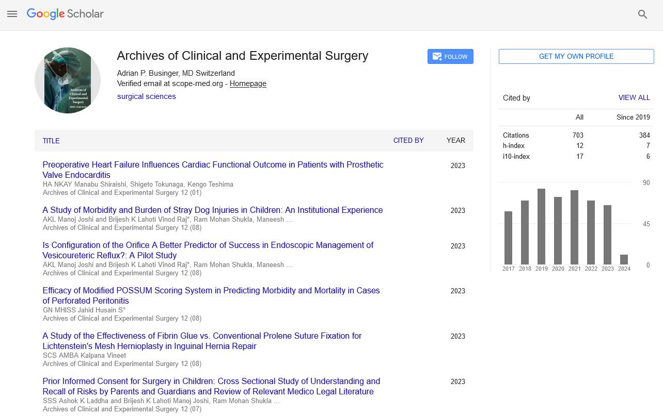Sort by YEAR column header

tap(456, 140)
